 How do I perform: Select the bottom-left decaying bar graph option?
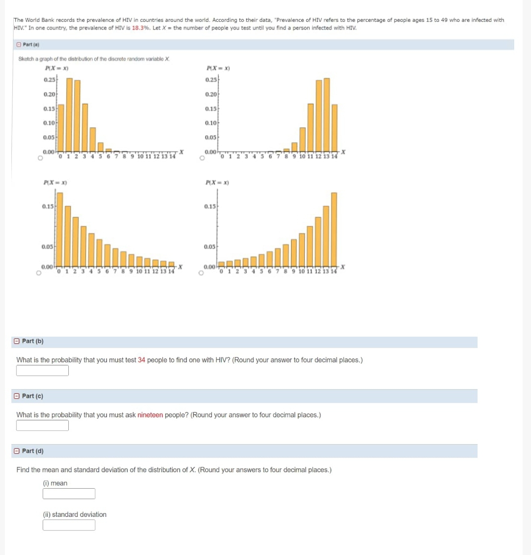(39, 272)
